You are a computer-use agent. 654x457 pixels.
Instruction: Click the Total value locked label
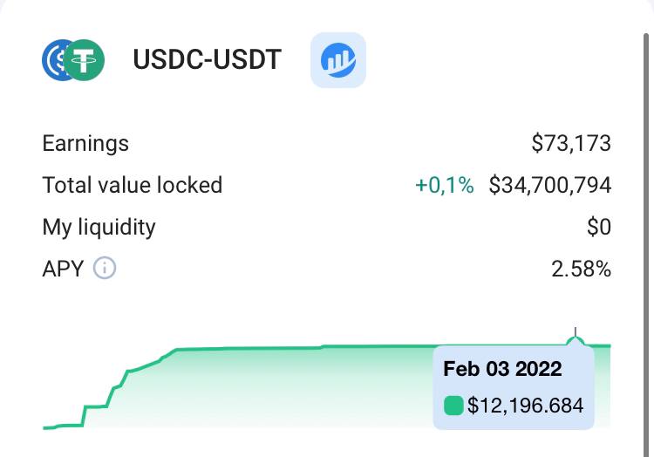pyautogui.click(x=133, y=185)
